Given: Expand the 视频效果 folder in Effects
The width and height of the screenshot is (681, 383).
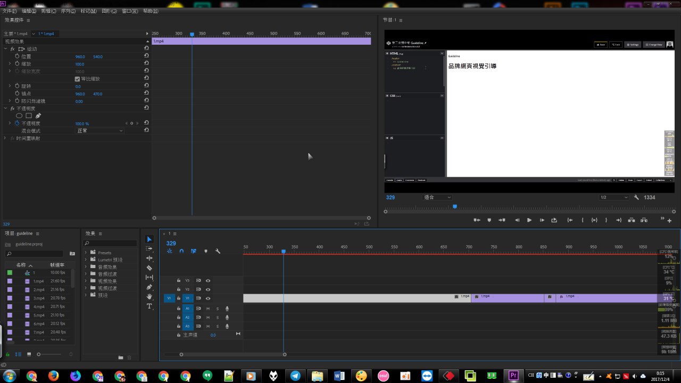Looking at the screenshot, I should pyautogui.click(x=86, y=281).
